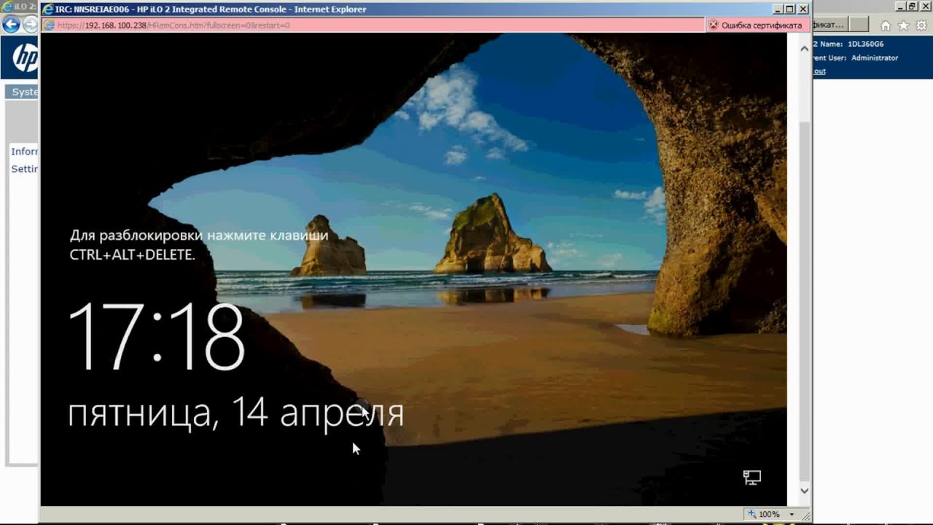Image resolution: width=933 pixels, height=525 pixels.
Task: Click the scroll up arrow of the console window
Action: [805, 47]
